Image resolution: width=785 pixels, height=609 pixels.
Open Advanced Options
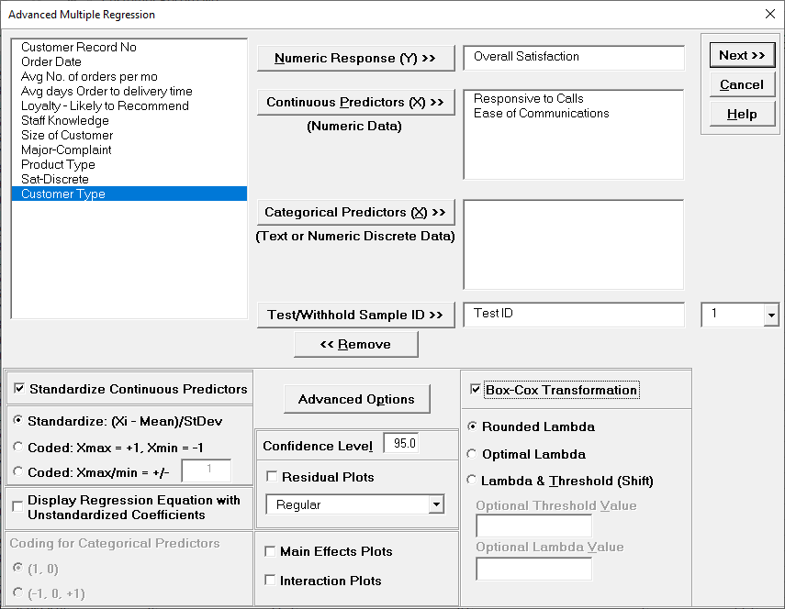[x=356, y=399]
